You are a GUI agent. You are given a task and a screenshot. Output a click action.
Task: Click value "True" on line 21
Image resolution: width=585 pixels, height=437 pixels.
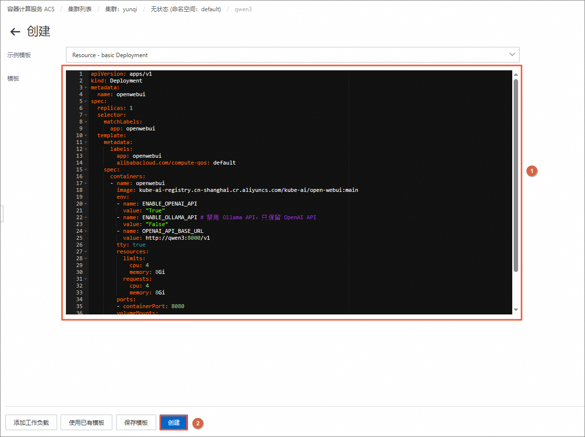coord(155,211)
